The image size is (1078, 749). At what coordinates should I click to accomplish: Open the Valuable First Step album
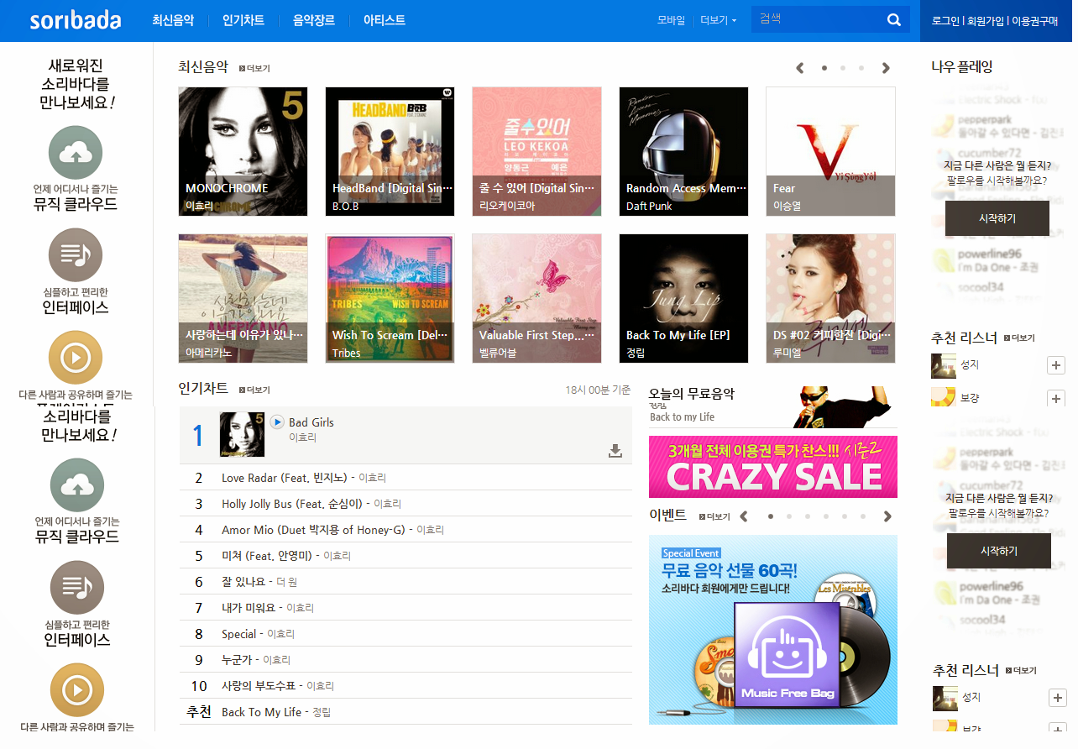[x=536, y=298]
